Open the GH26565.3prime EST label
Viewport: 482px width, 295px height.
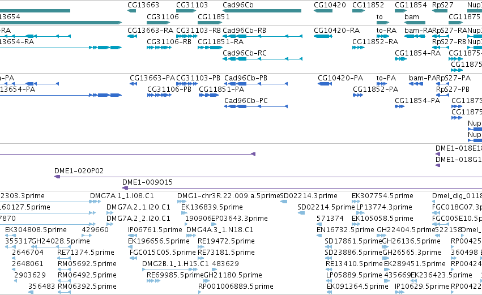click(x=412, y=253)
